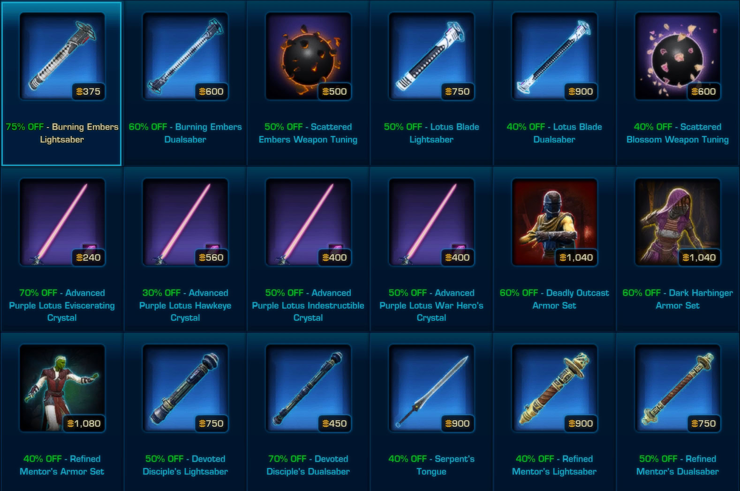740x491 pixels.
Task: Open the Refined Mentor's Dualsaber icon
Action: point(678,388)
